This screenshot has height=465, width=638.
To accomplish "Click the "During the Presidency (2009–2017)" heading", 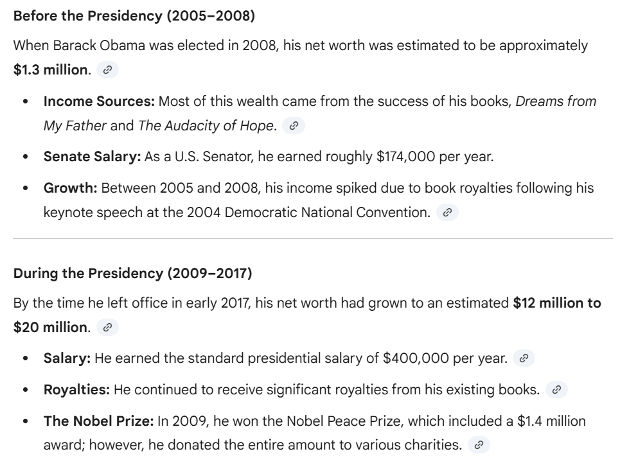I will tap(132, 274).
